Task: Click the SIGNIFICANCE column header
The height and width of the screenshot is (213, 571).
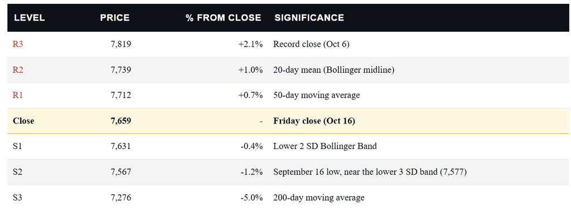Action: (x=309, y=18)
